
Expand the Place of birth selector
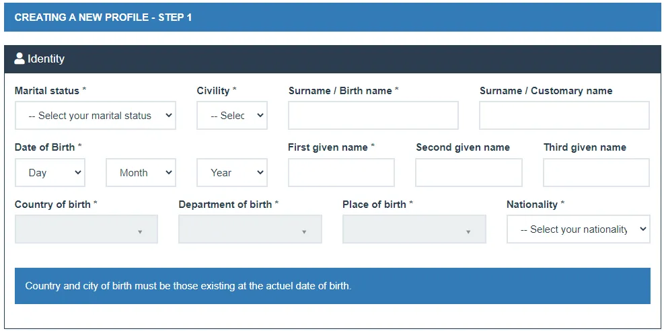[x=414, y=229]
